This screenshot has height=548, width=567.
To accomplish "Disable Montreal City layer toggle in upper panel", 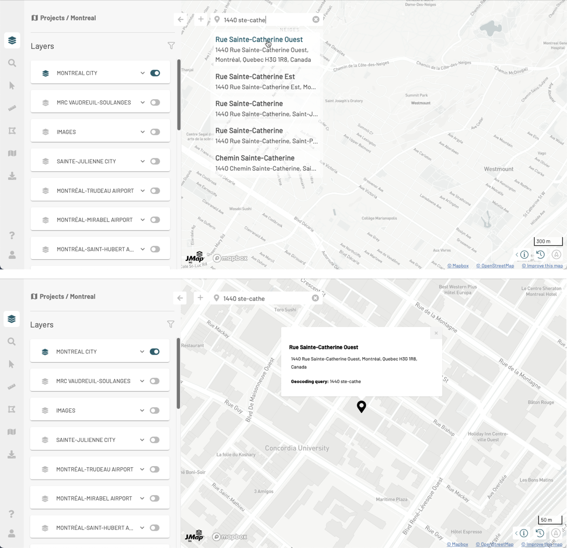I will tap(155, 73).
